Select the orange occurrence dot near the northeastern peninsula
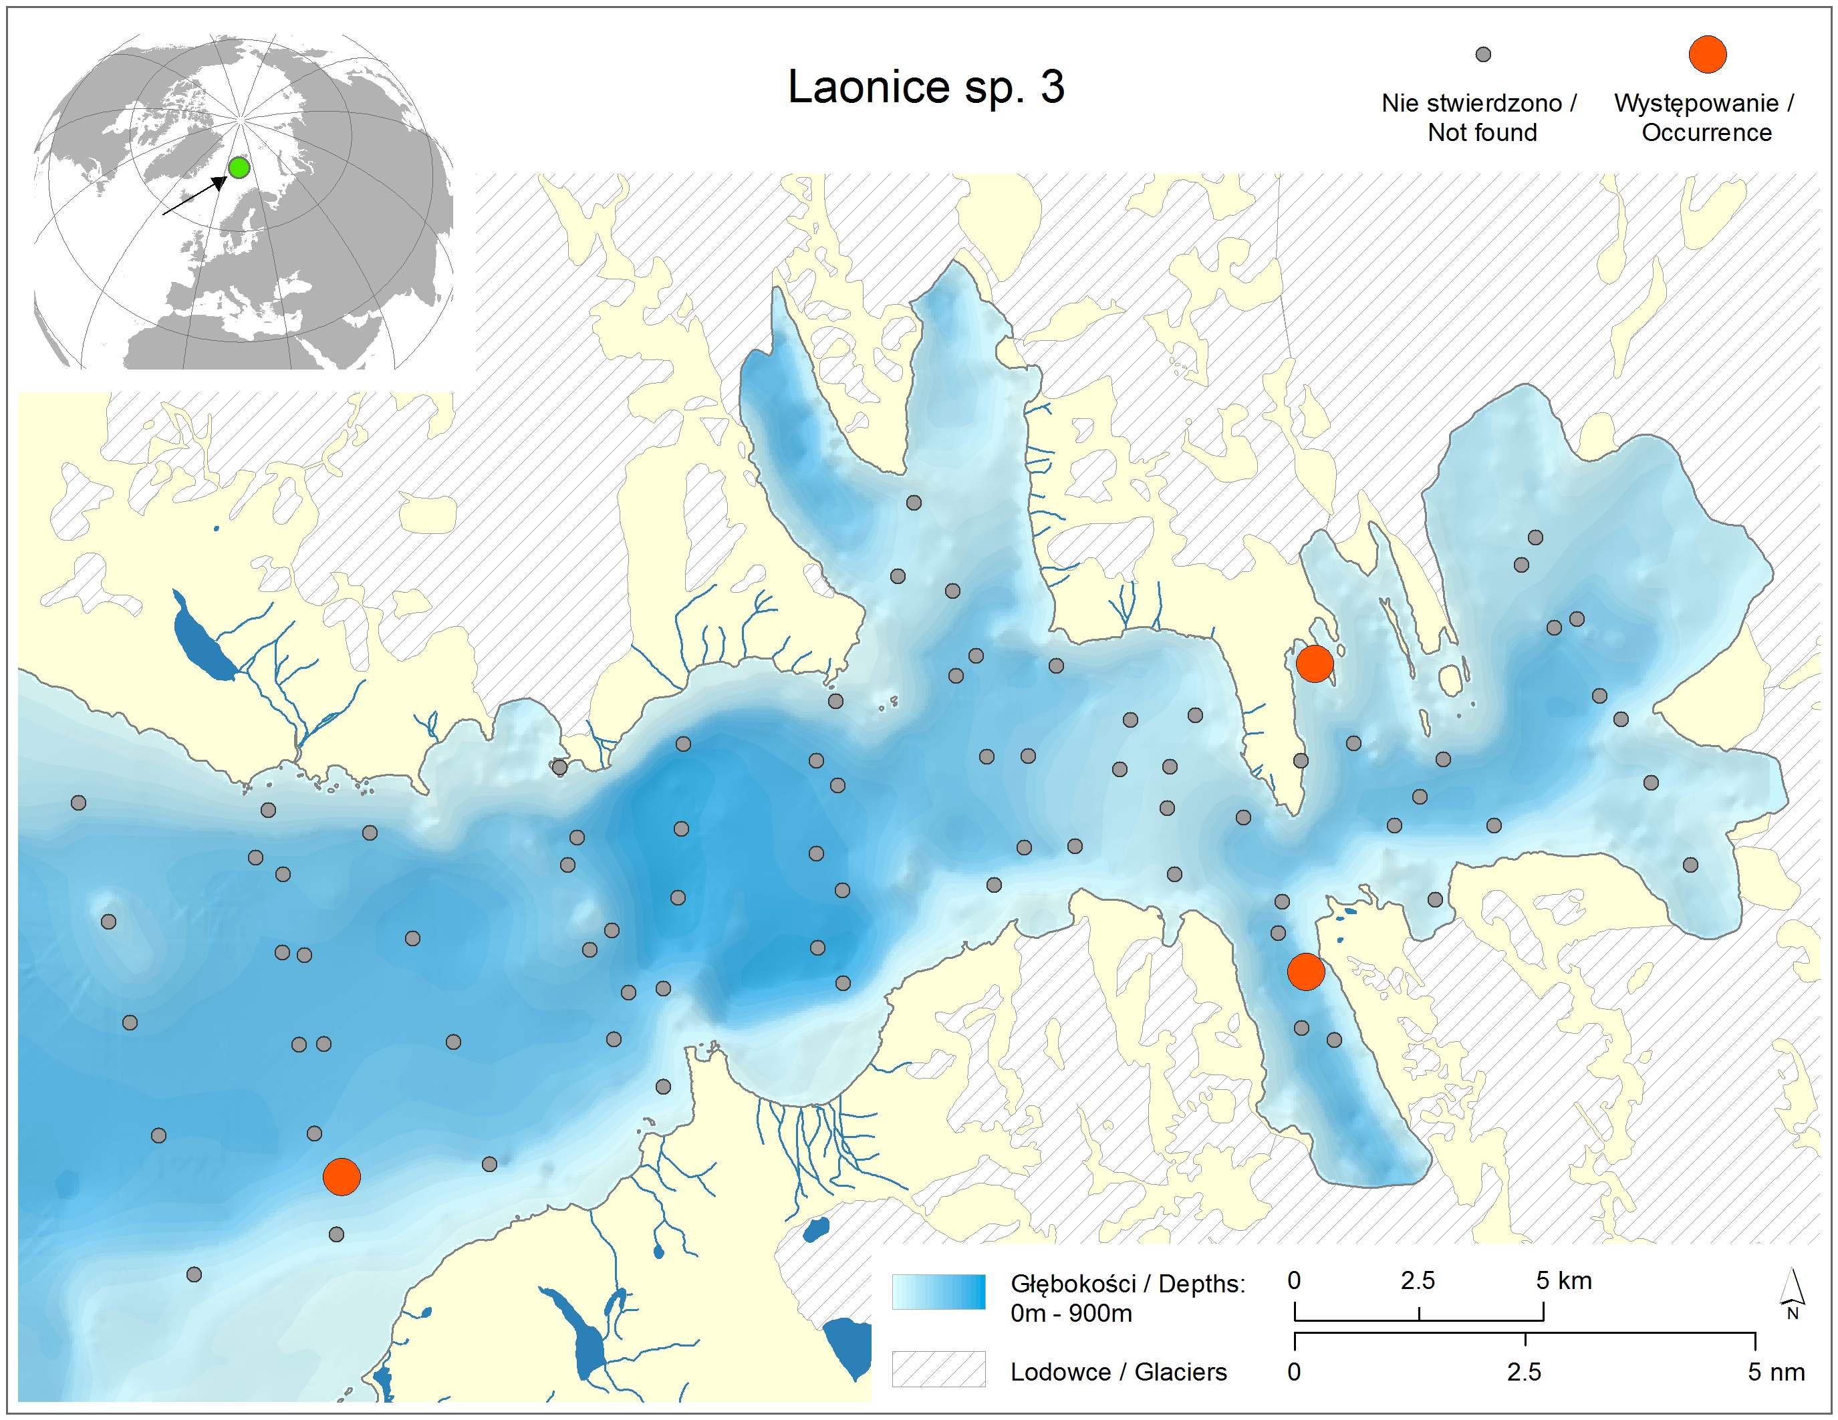Viewport: 1838px width, 1420px height. (x=1315, y=664)
